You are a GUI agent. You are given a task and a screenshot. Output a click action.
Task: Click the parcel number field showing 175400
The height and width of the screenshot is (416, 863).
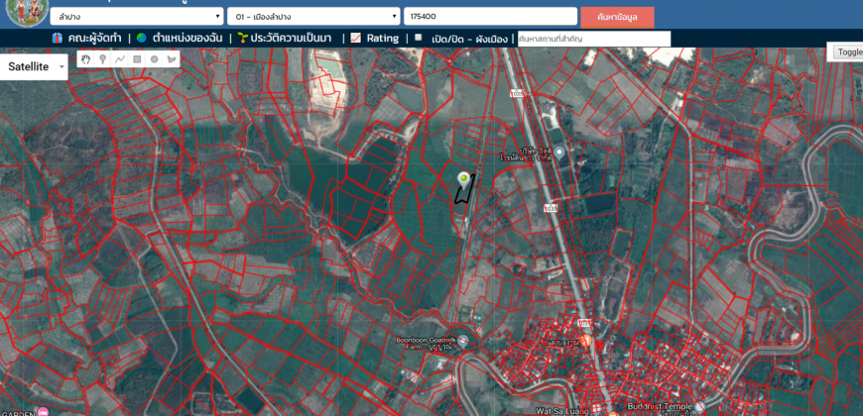490,17
